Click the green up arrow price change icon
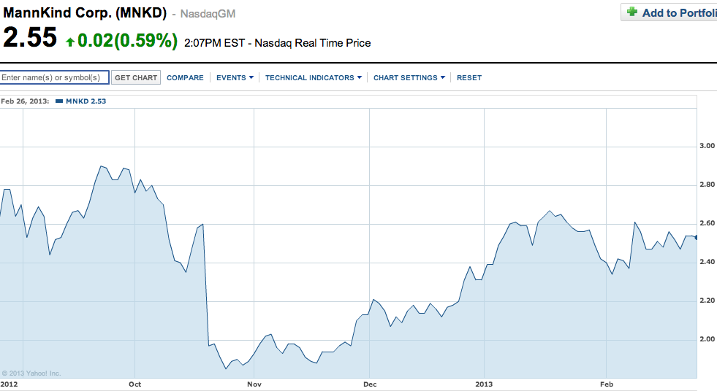717x391 pixels. pyautogui.click(x=70, y=42)
